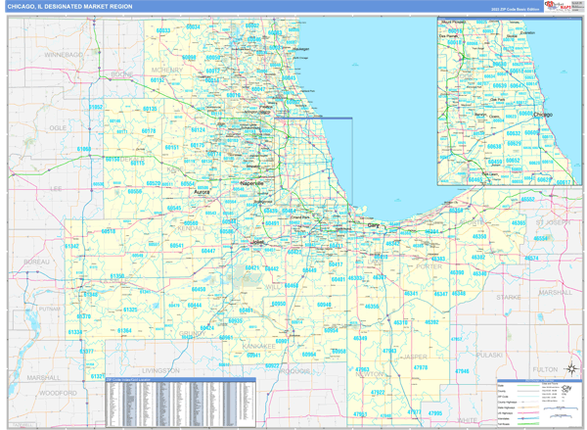This screenshot has width=587, height=430.
Task: Select the NEWTON county label
Action: (370, 374)
